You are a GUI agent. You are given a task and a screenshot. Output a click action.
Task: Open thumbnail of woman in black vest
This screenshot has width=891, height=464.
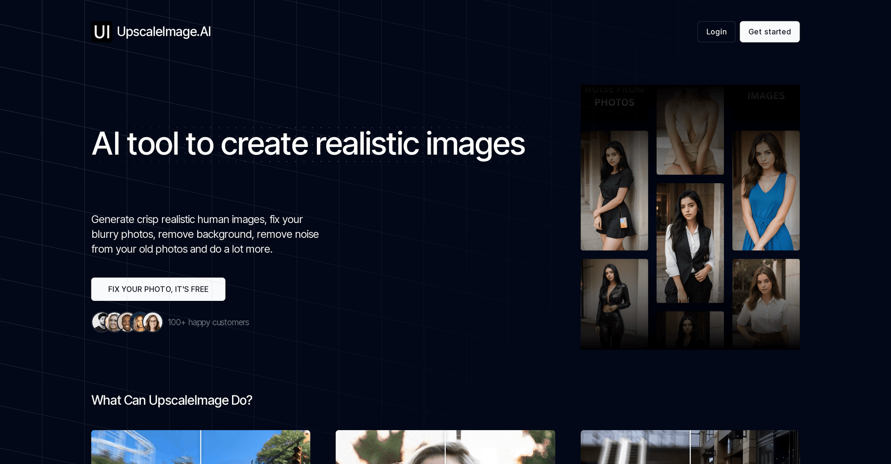(690, 243)
